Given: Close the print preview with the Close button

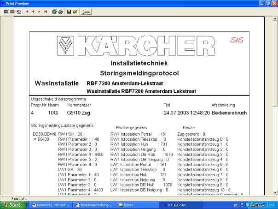Looking at the screenshot, I should [x=86, y=12].
